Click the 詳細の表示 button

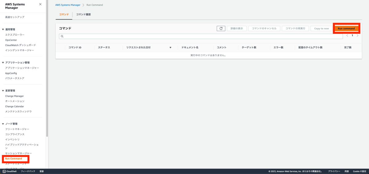[236, 29]
